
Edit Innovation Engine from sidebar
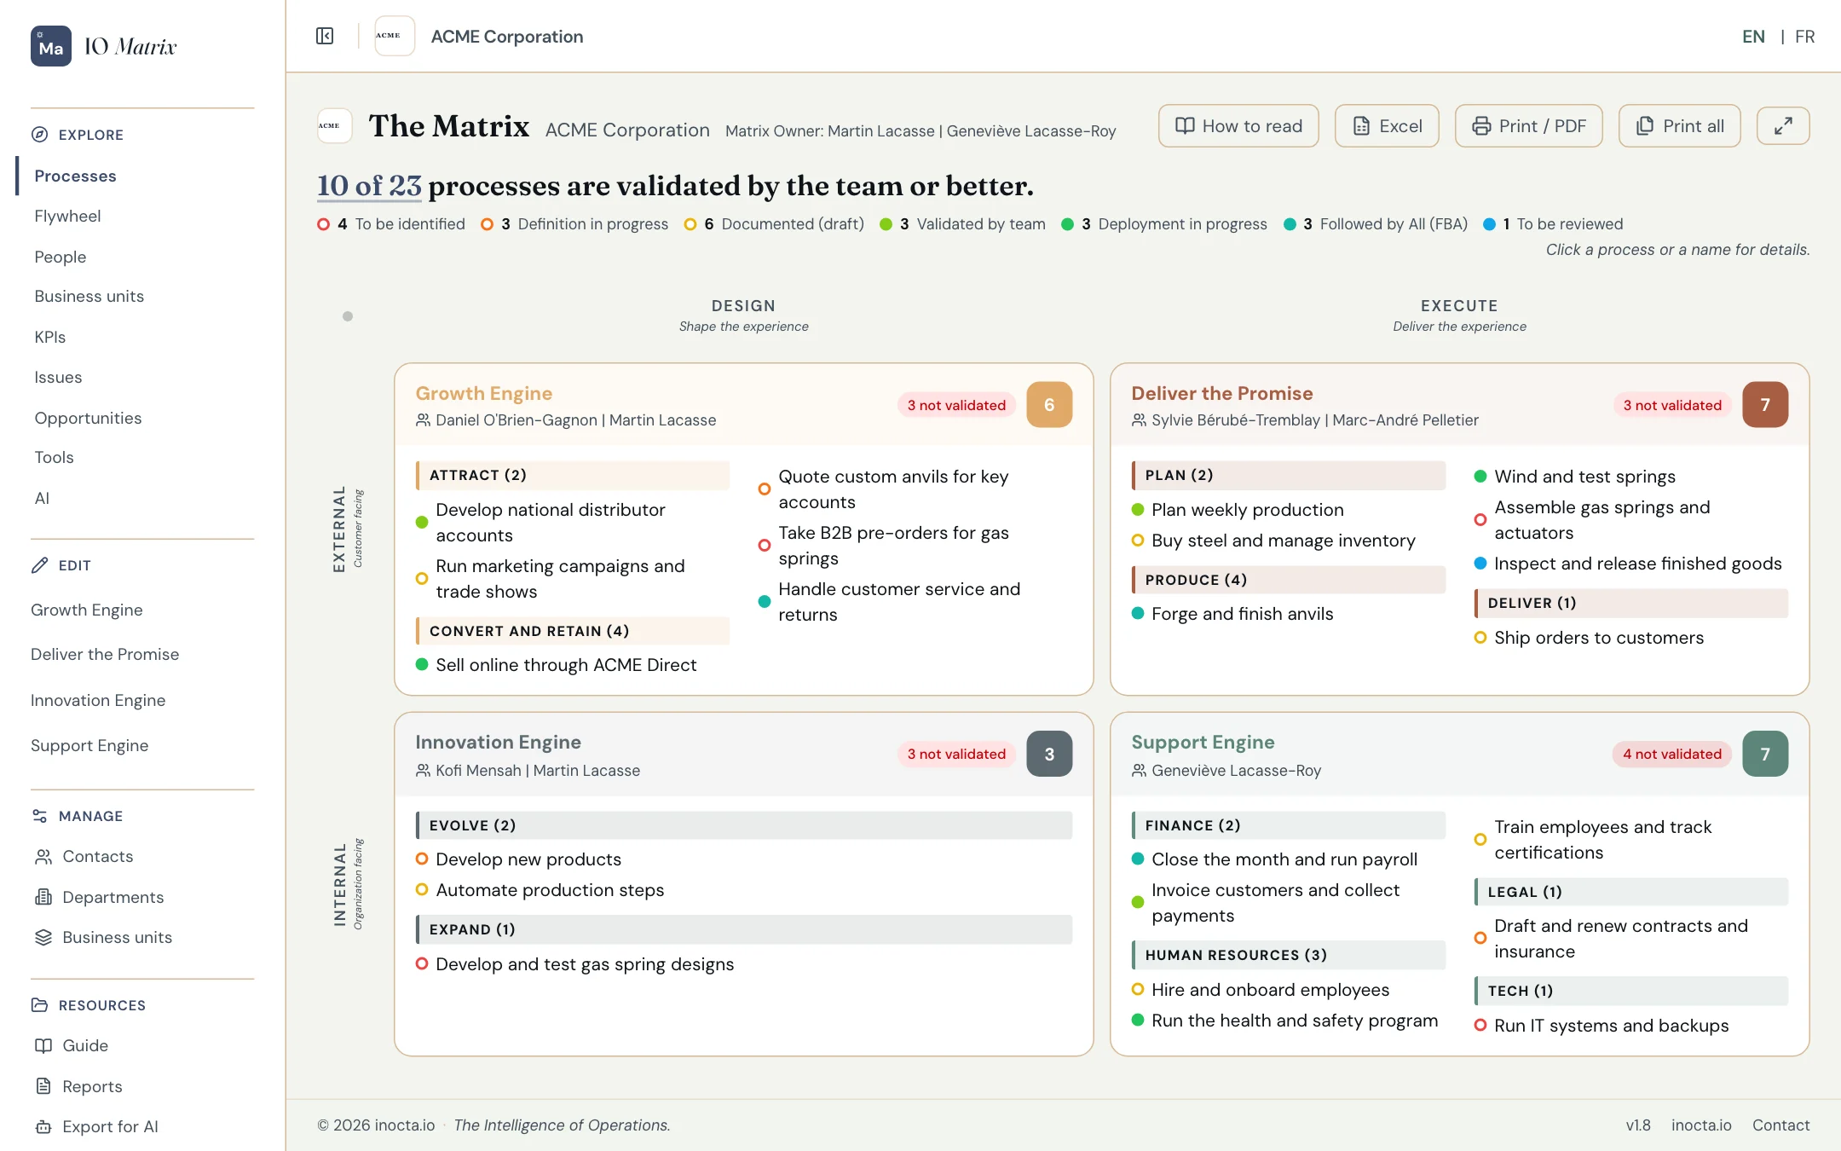point(98,700)
